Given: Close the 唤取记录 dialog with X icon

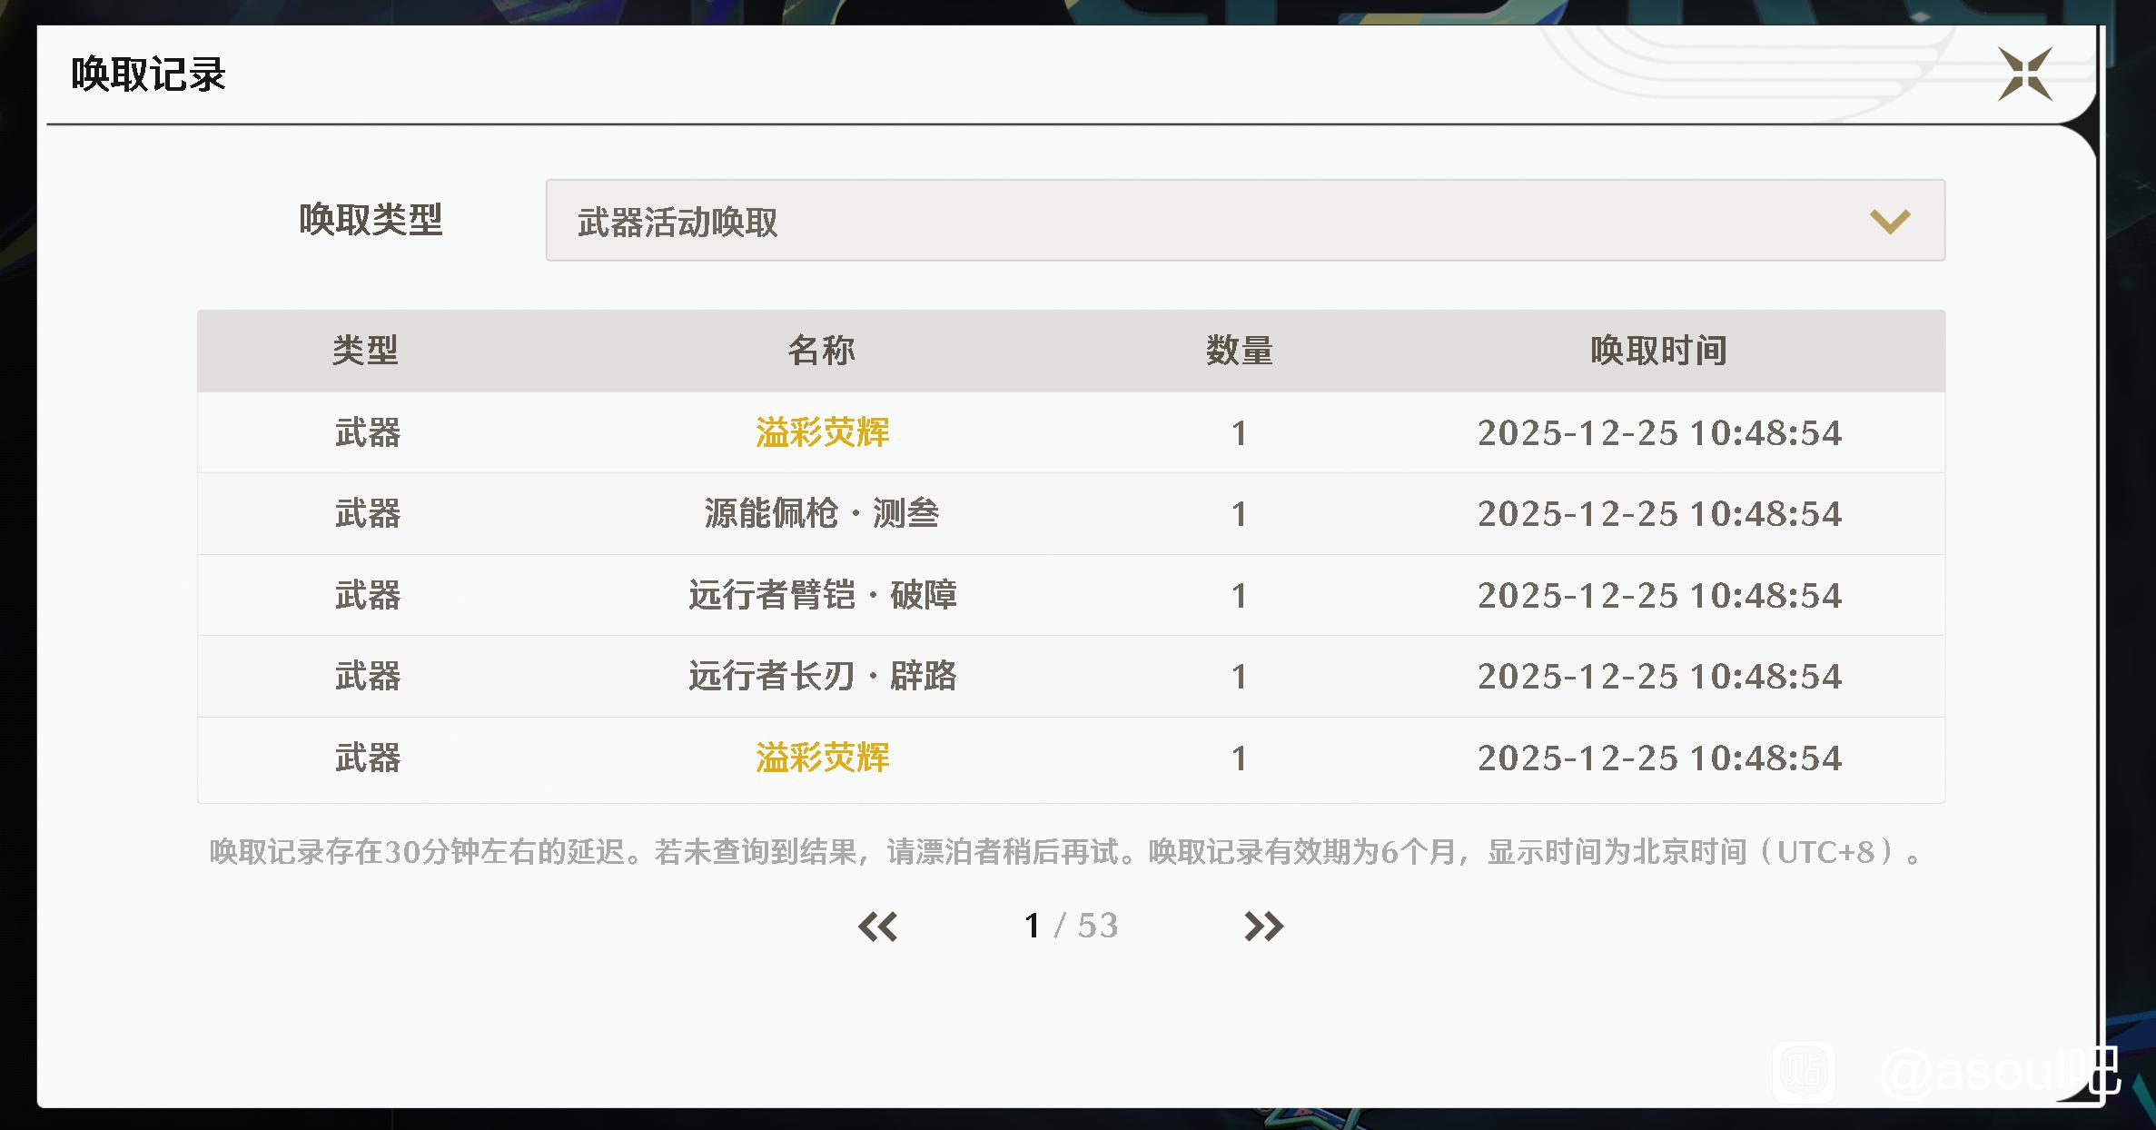Looking at the screenshot, I should 2024,74.
